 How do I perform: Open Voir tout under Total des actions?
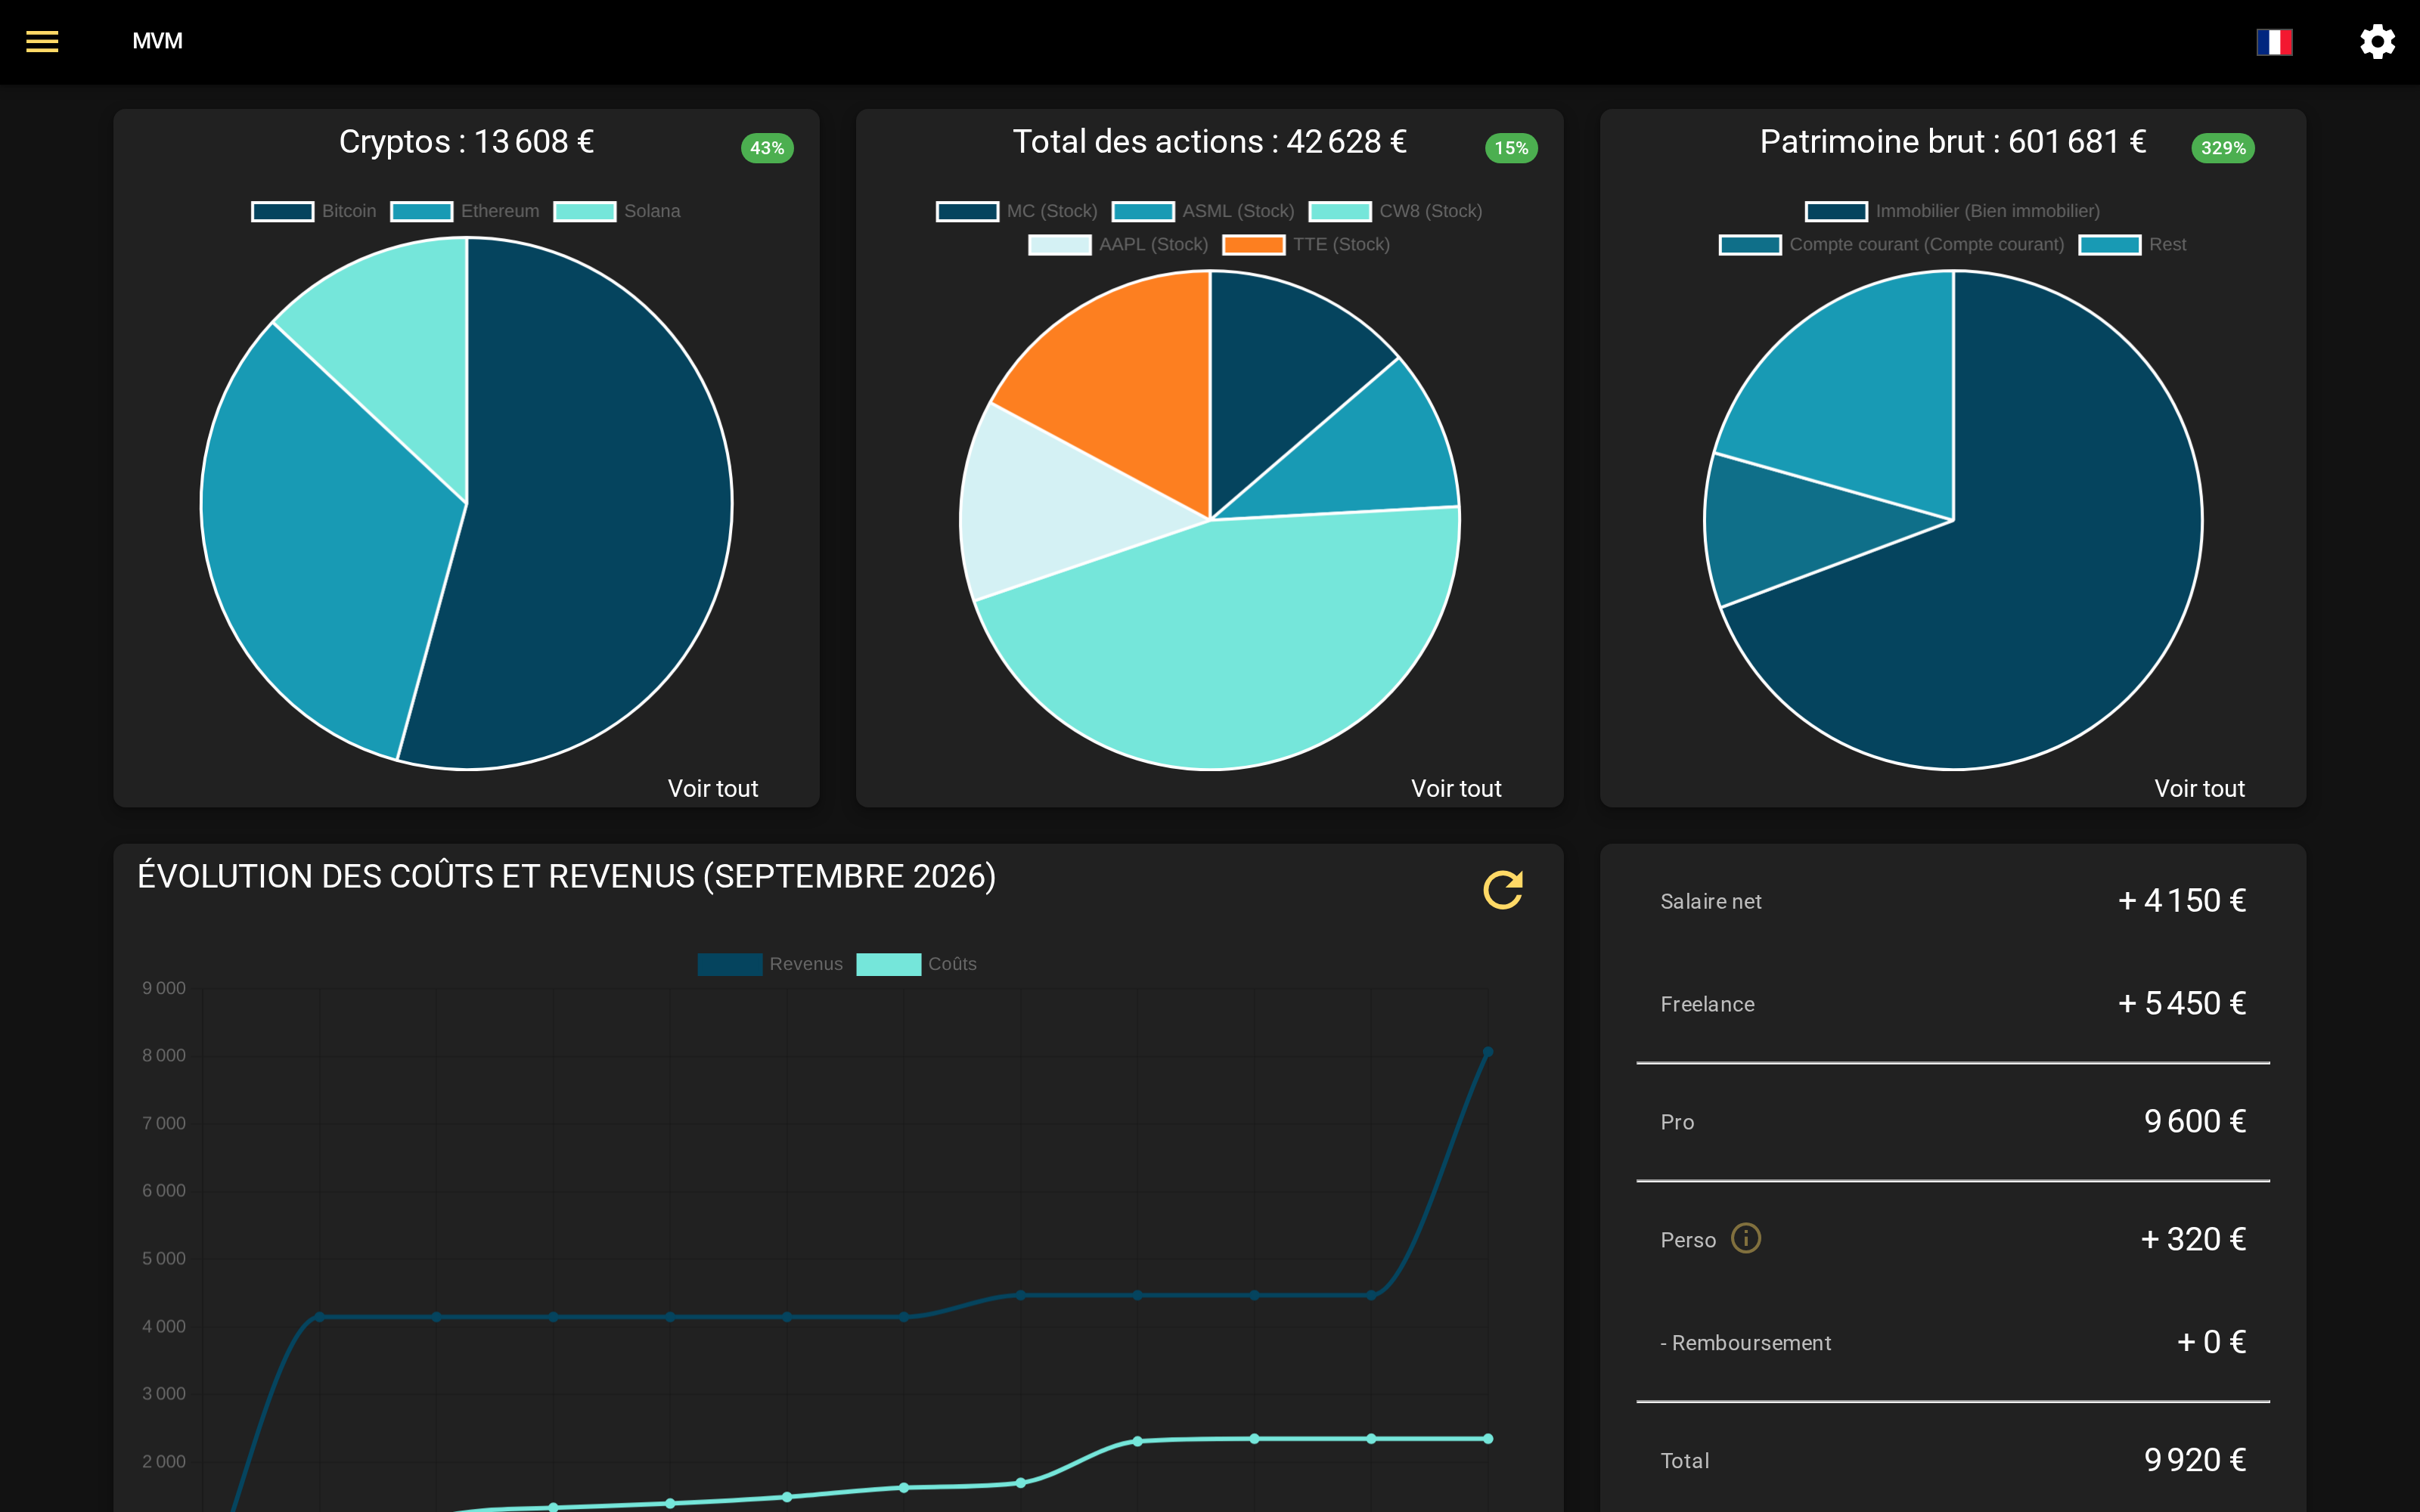pyautogui.click(x=1456, y=788)
